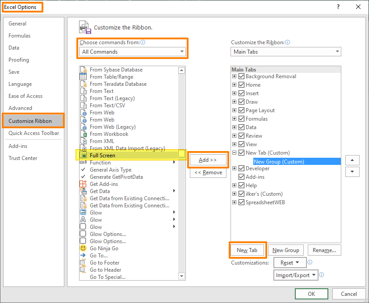
Task: Switch to the Quick Access Toolbar section
Action: [33, 133]
